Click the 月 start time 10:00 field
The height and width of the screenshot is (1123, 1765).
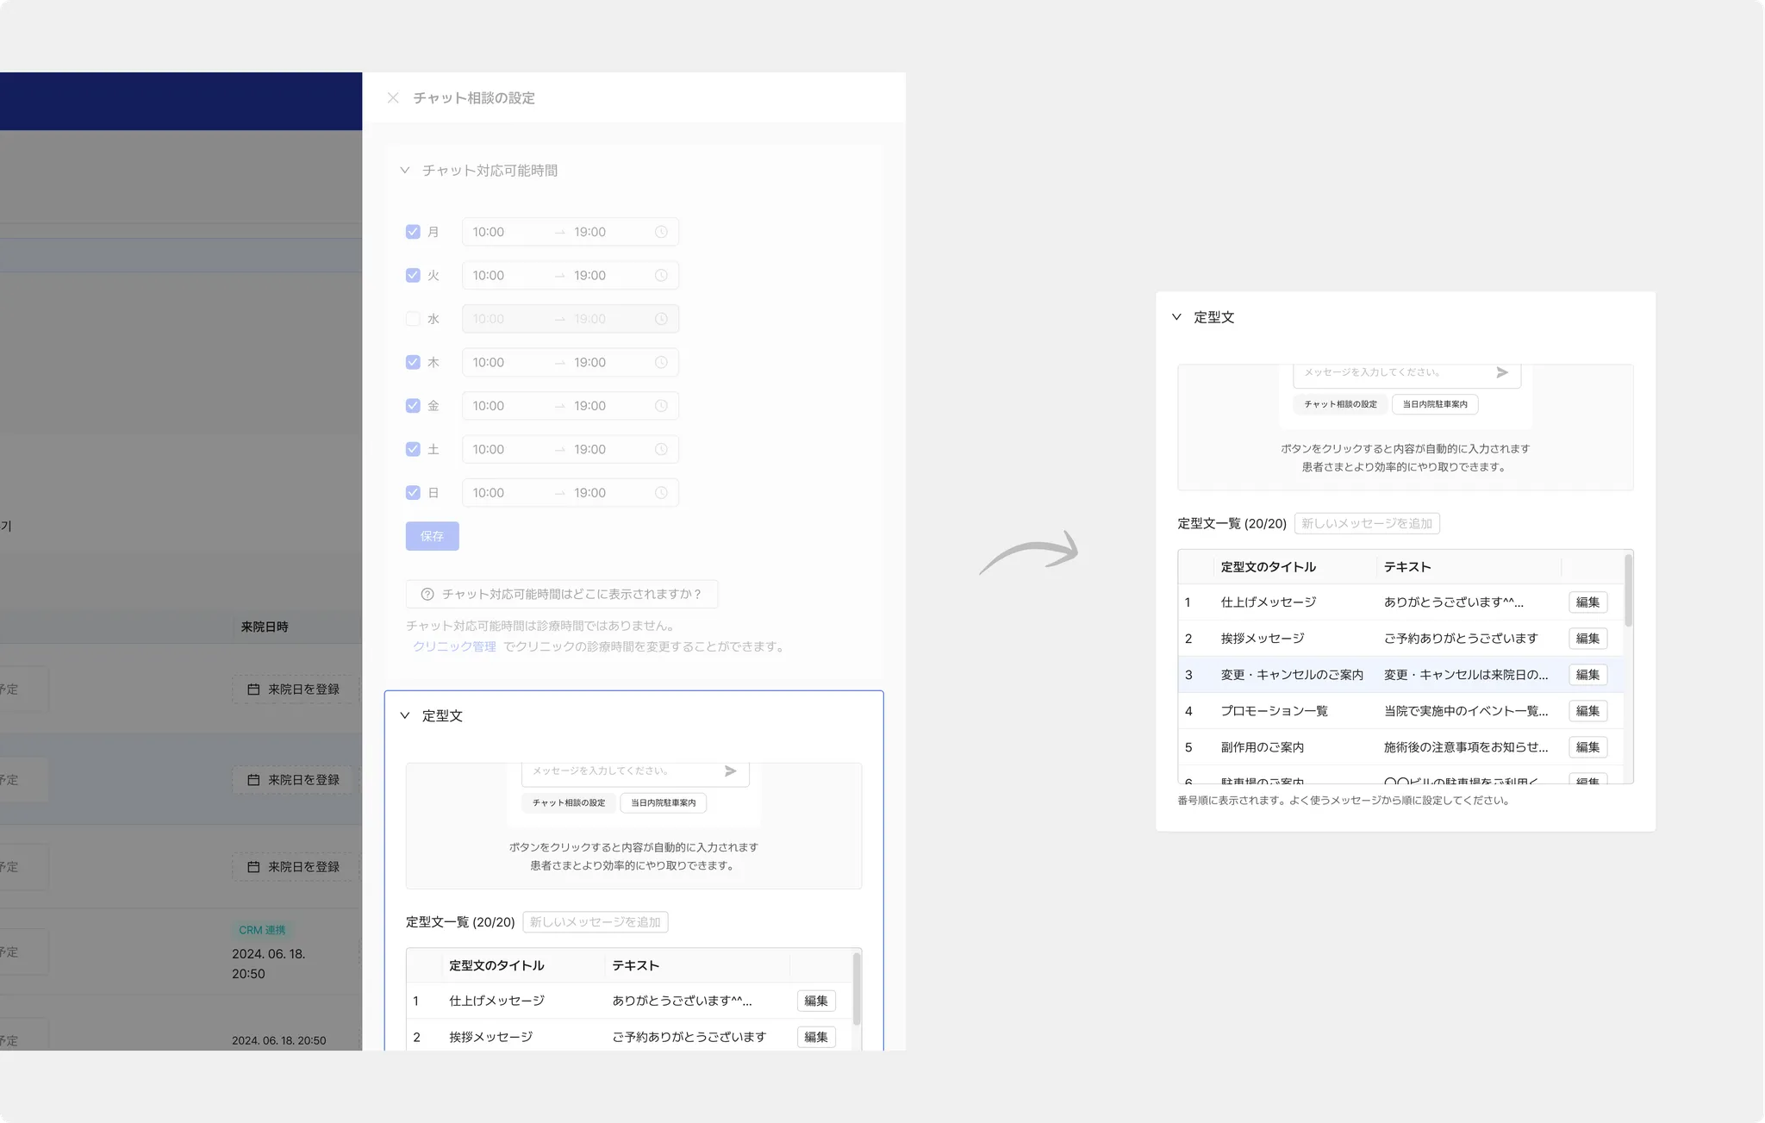[x=489, y=232]
